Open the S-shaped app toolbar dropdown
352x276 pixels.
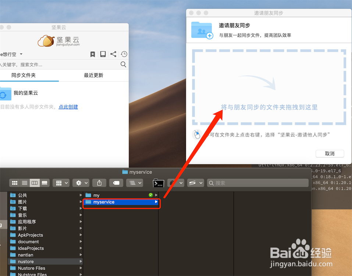(x=196, y=183)
